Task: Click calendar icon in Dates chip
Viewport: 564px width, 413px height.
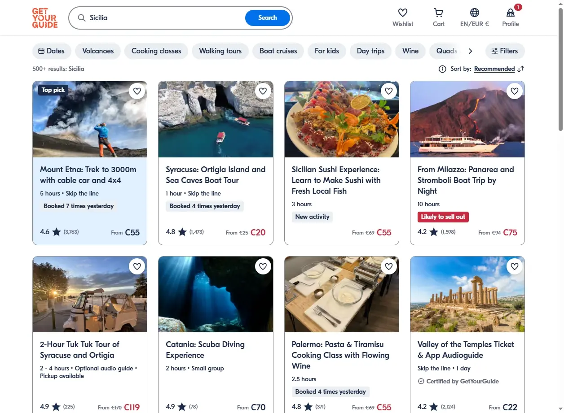Action: pos(41,51)
